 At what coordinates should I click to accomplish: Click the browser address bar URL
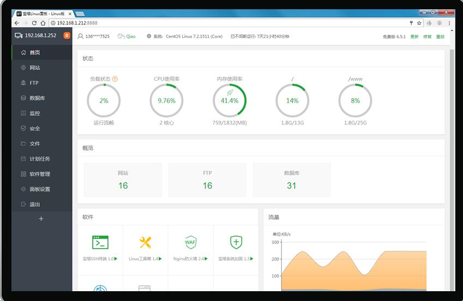164,23
